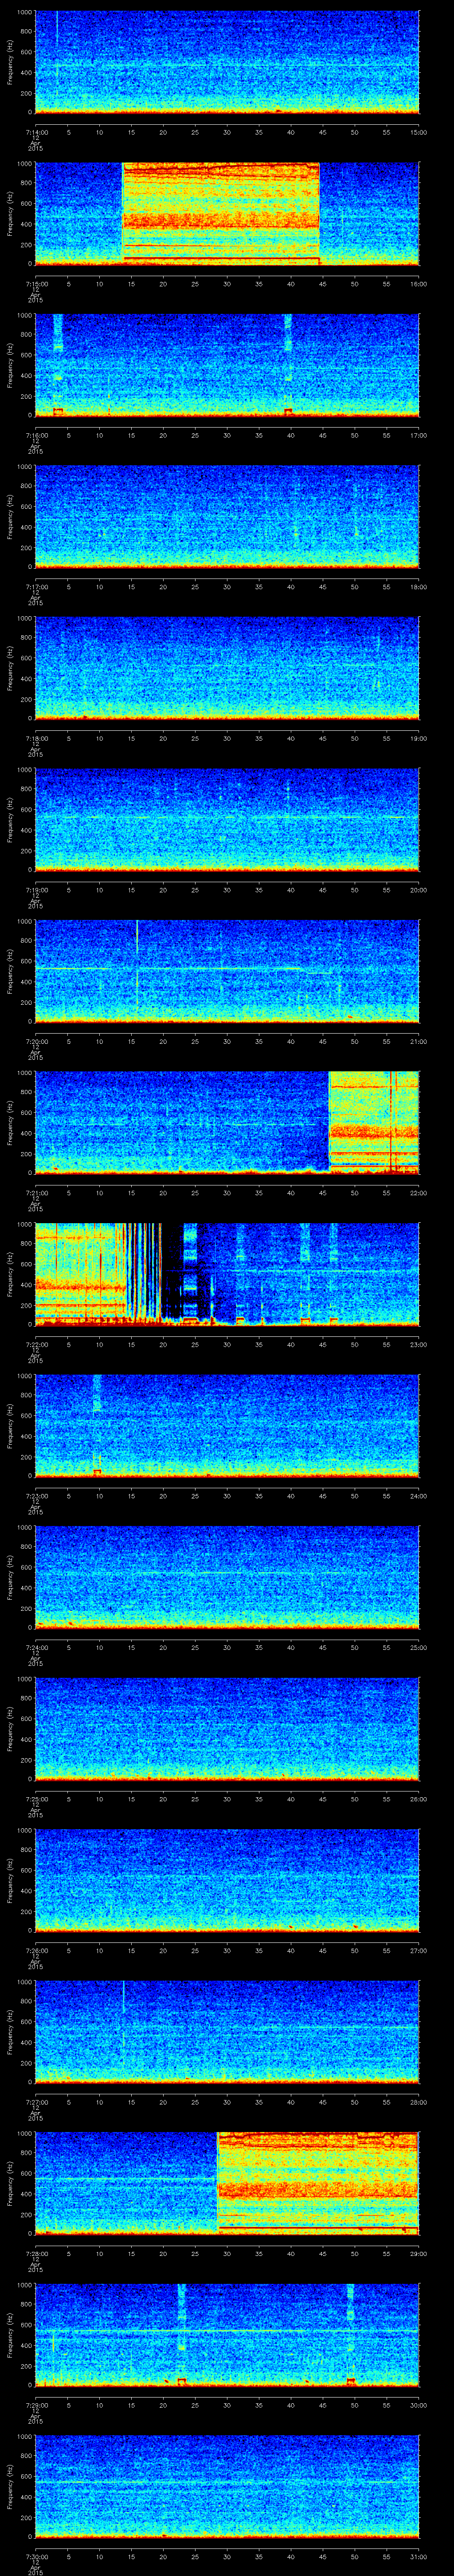Click the 7:19:00 start time label
The height and width of the screenshot is (2576, 454).
(36, 890)
